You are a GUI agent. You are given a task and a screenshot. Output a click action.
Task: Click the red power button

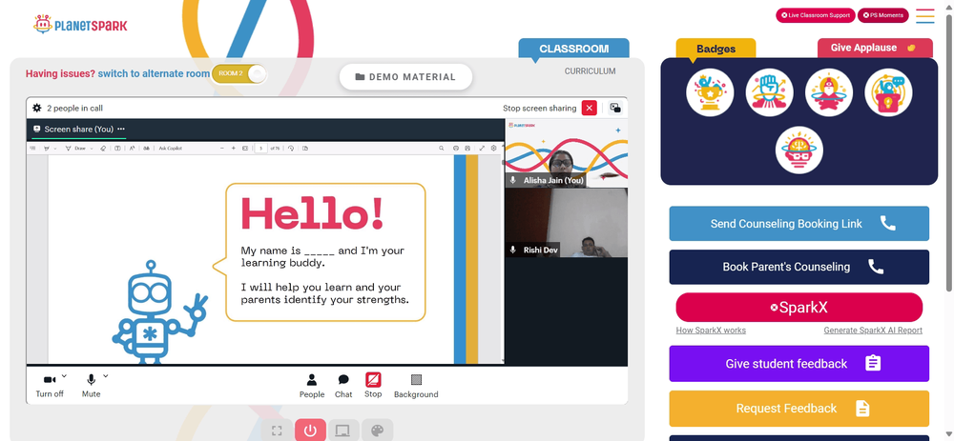click(x=310, y=431)
